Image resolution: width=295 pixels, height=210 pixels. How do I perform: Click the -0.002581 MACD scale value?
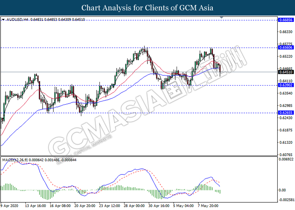tap(286, 200)
